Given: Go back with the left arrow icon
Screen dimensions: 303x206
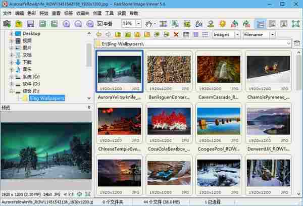Looking at the screenshot, I should (x=98, y=34).
